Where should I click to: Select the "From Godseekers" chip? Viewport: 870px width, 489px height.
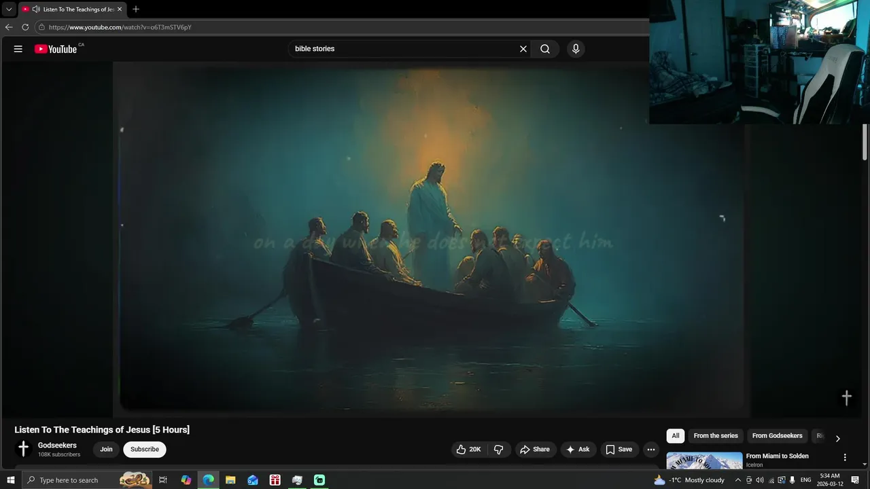[x=777, y=436]
